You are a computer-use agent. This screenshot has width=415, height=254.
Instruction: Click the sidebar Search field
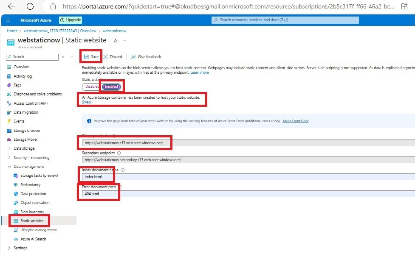[x=32, y=57]
